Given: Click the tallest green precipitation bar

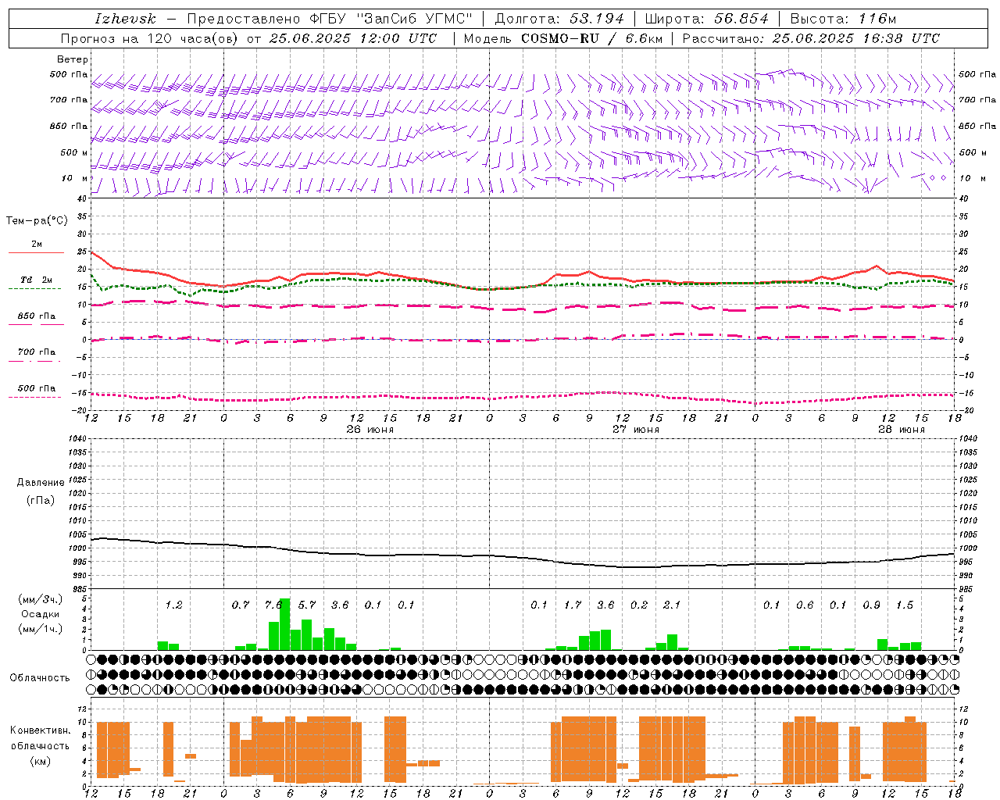Looking at the screenshot, I should 285,624.
